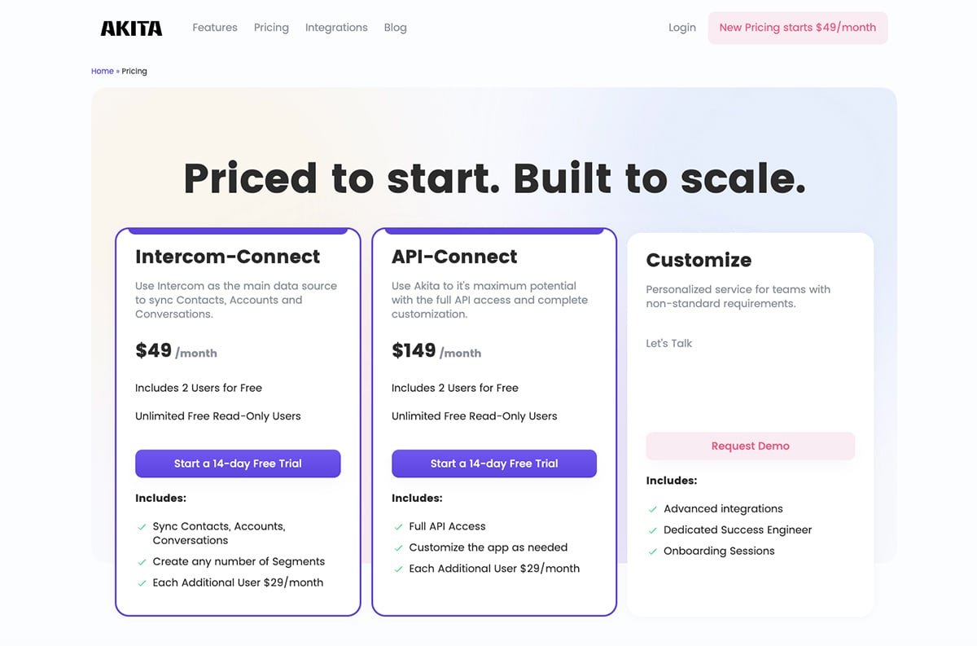Start a 14-day Free Trial for API-Connect
Screen dimensions: 977x646
pos(494,463)
